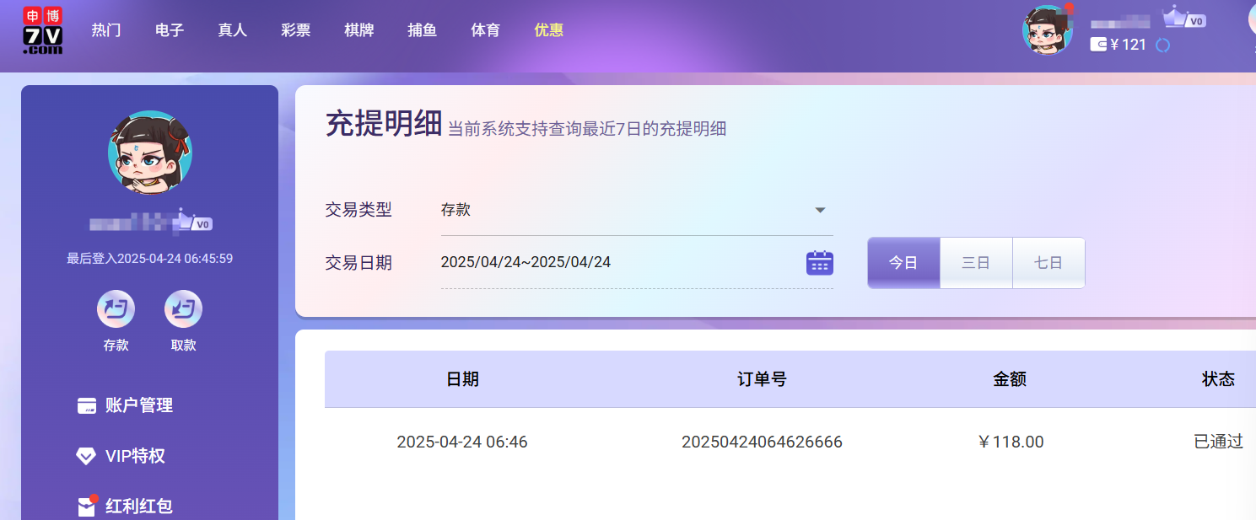This screenshot has height=520, width=1256.
Task: Click the 取款 withdraw icon in sidebar
Action: (183, 309)
